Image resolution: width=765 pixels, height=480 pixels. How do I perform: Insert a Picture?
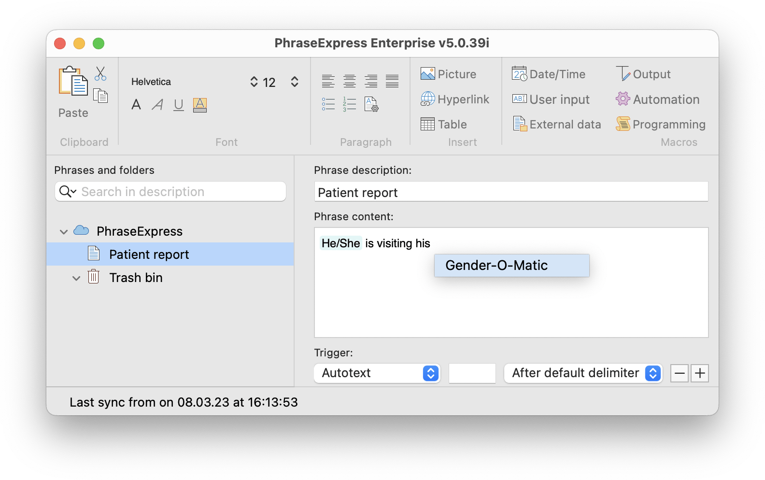coord(448,74)
